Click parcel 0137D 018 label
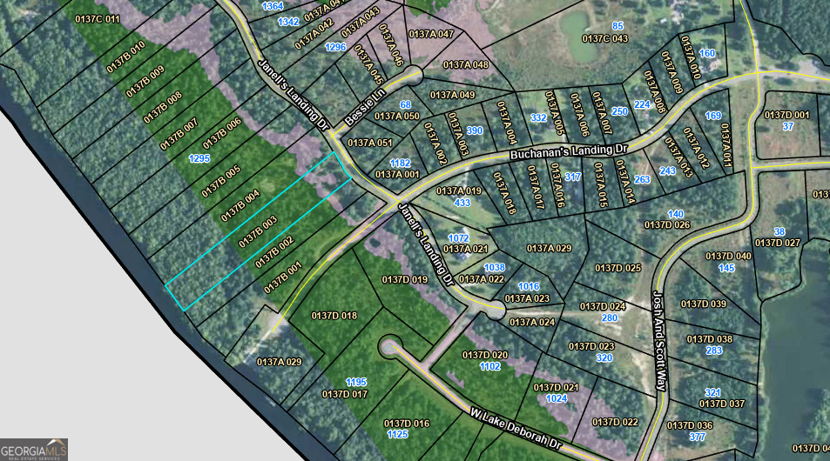 click(334, 316)
